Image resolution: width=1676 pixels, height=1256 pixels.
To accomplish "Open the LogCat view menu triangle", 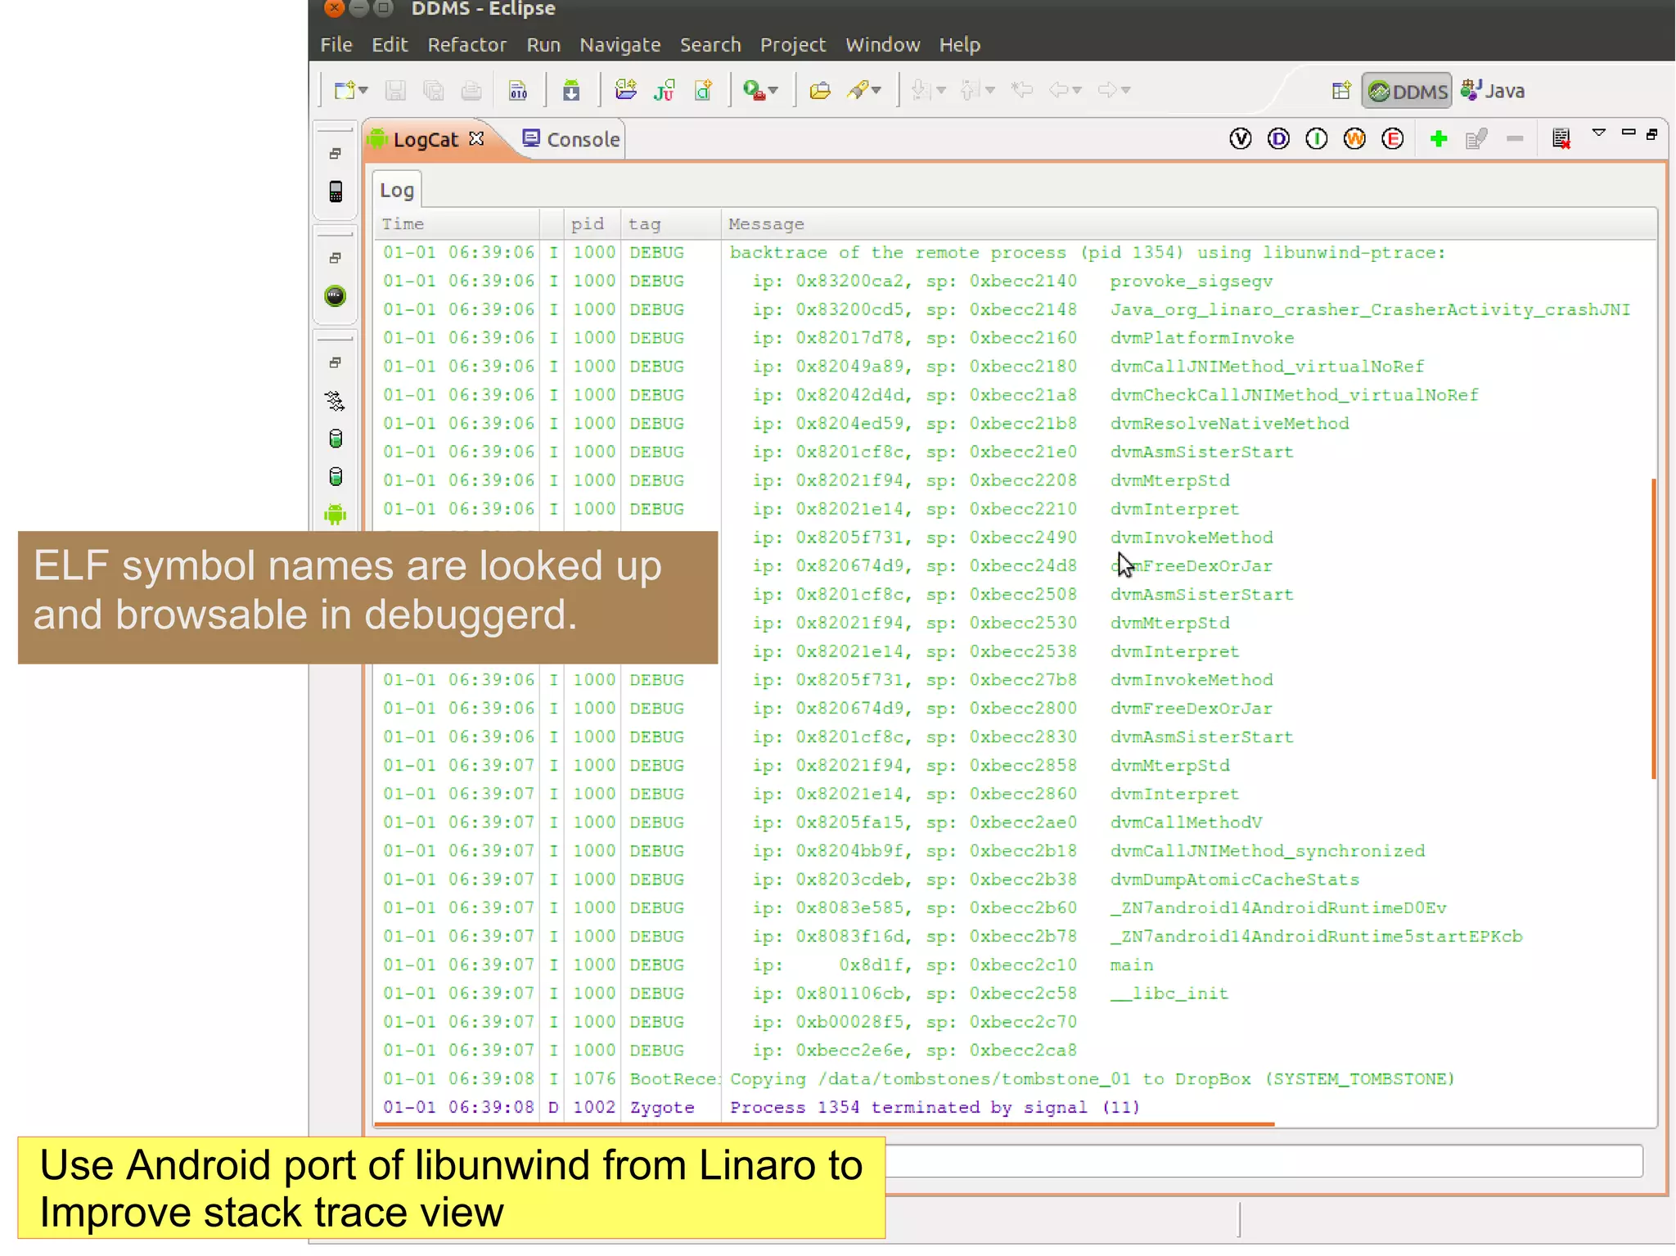I will 1599,133.
